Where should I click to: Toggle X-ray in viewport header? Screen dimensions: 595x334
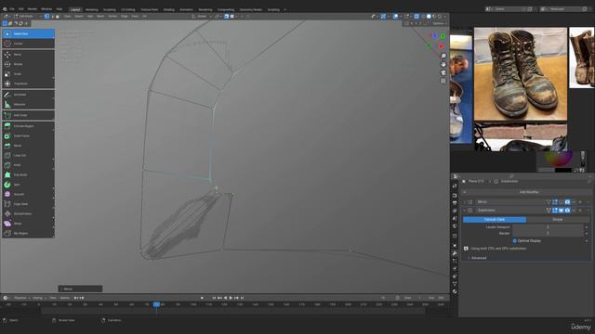pos(416,17)
